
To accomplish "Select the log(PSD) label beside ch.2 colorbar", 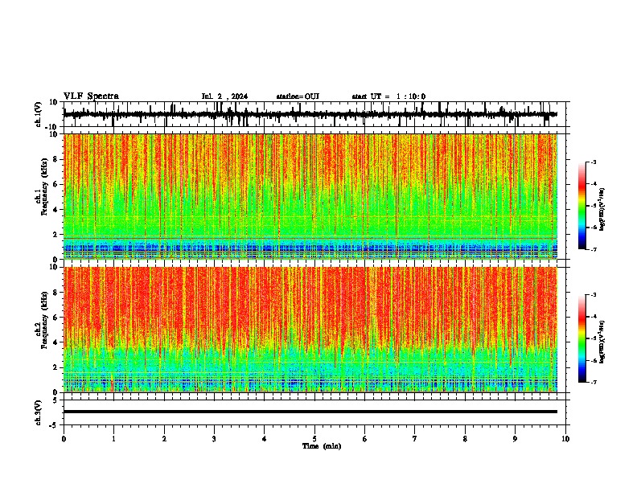I will tap(602, 342).
